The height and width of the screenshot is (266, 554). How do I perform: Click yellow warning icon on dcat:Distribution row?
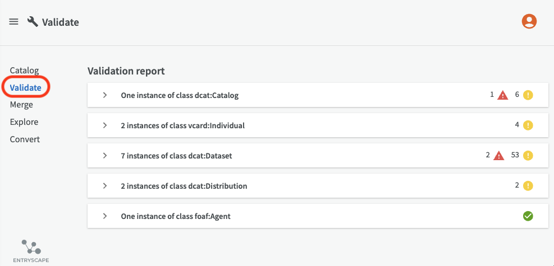528,186
